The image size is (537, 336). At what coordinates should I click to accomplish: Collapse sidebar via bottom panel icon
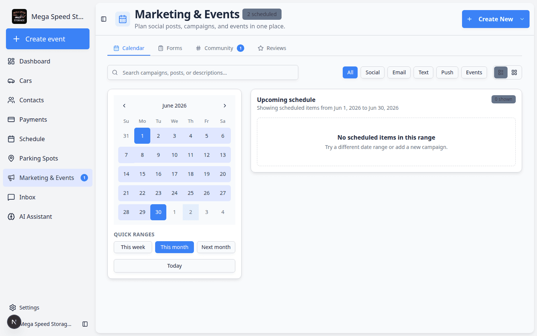85,324
